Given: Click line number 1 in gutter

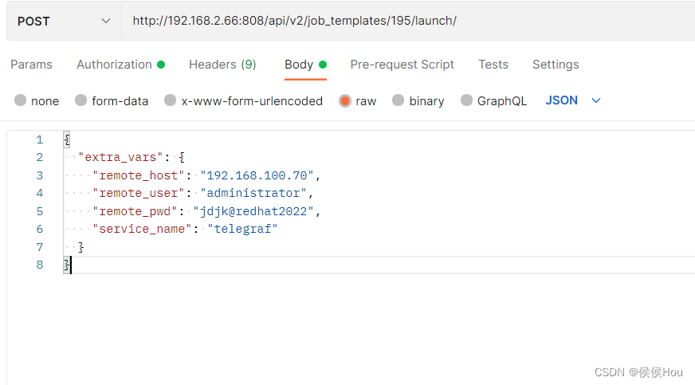Looking at the screenshot, I should pos(39,140).
